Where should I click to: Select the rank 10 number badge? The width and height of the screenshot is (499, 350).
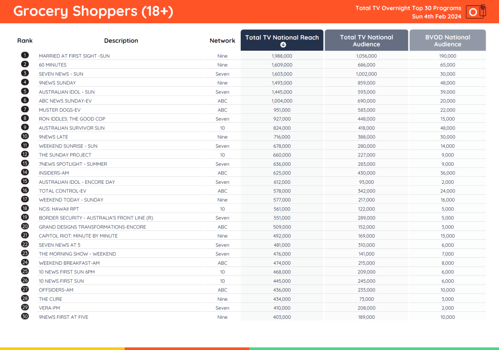pyautogui.click(x=25, y=137)
